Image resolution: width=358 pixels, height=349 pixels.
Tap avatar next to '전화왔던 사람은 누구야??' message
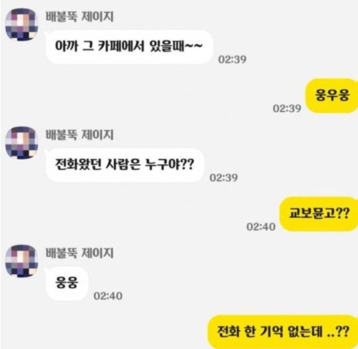point(21,143)
